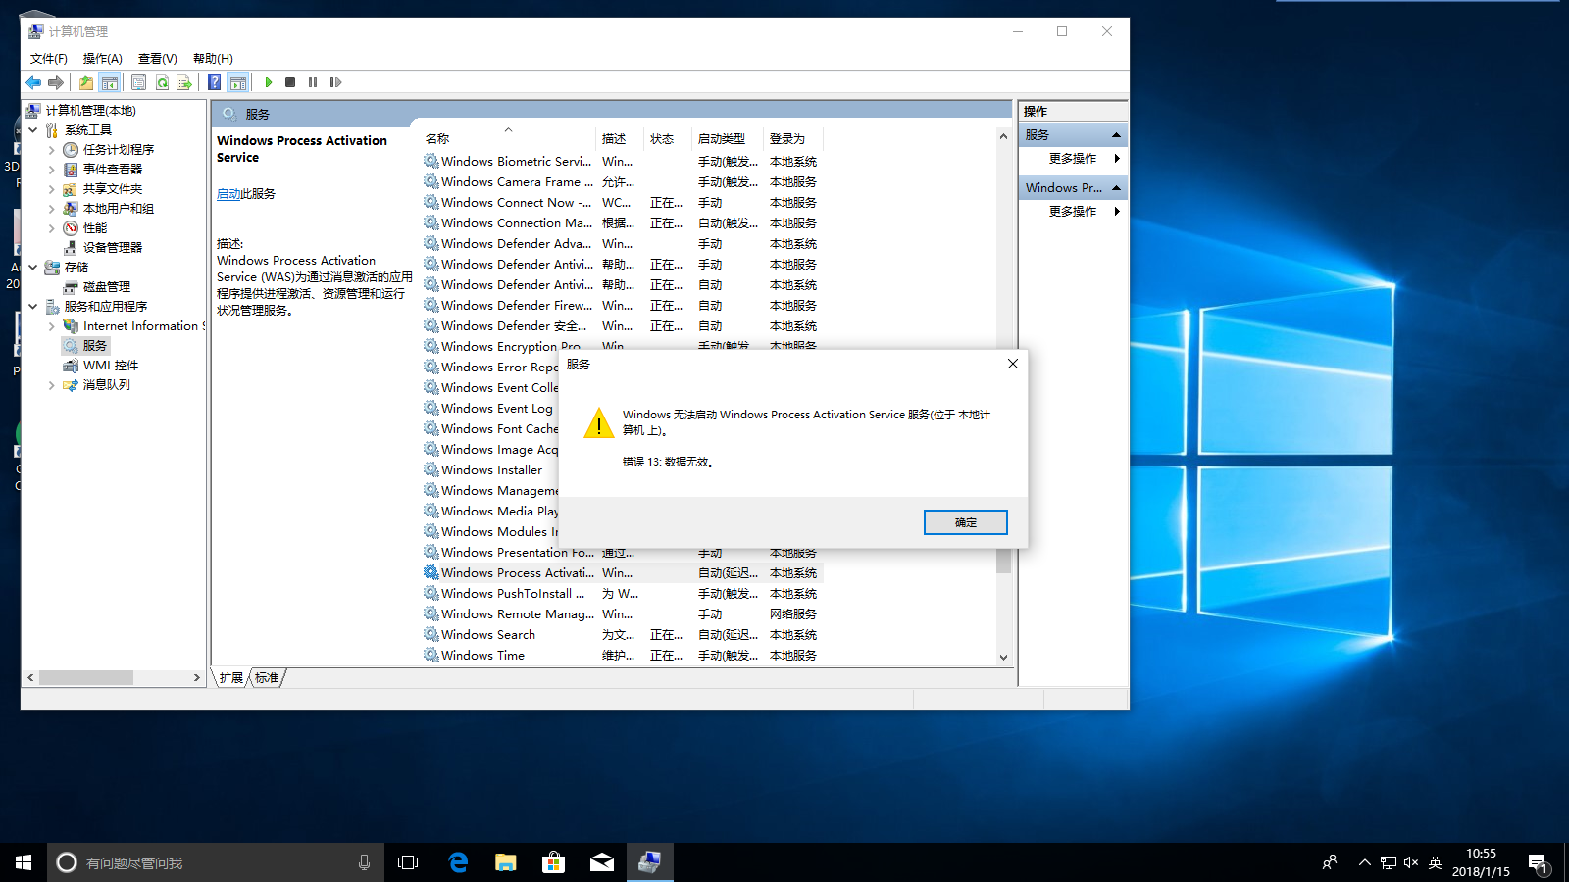Click the Stop Service square icon

click(290, 82)
